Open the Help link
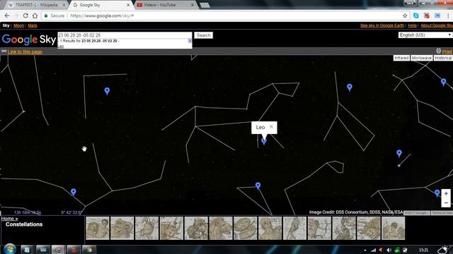Screen dimensions: 453x254 click(412, 25)
